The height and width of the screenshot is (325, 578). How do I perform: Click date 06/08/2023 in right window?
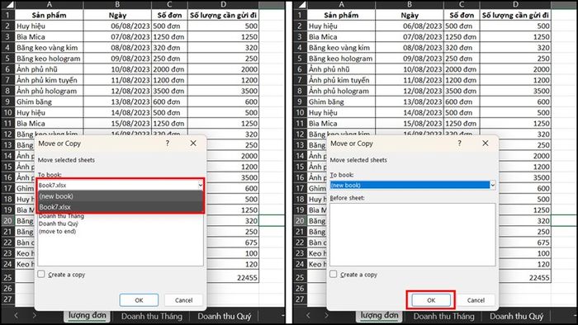point(410,26)
